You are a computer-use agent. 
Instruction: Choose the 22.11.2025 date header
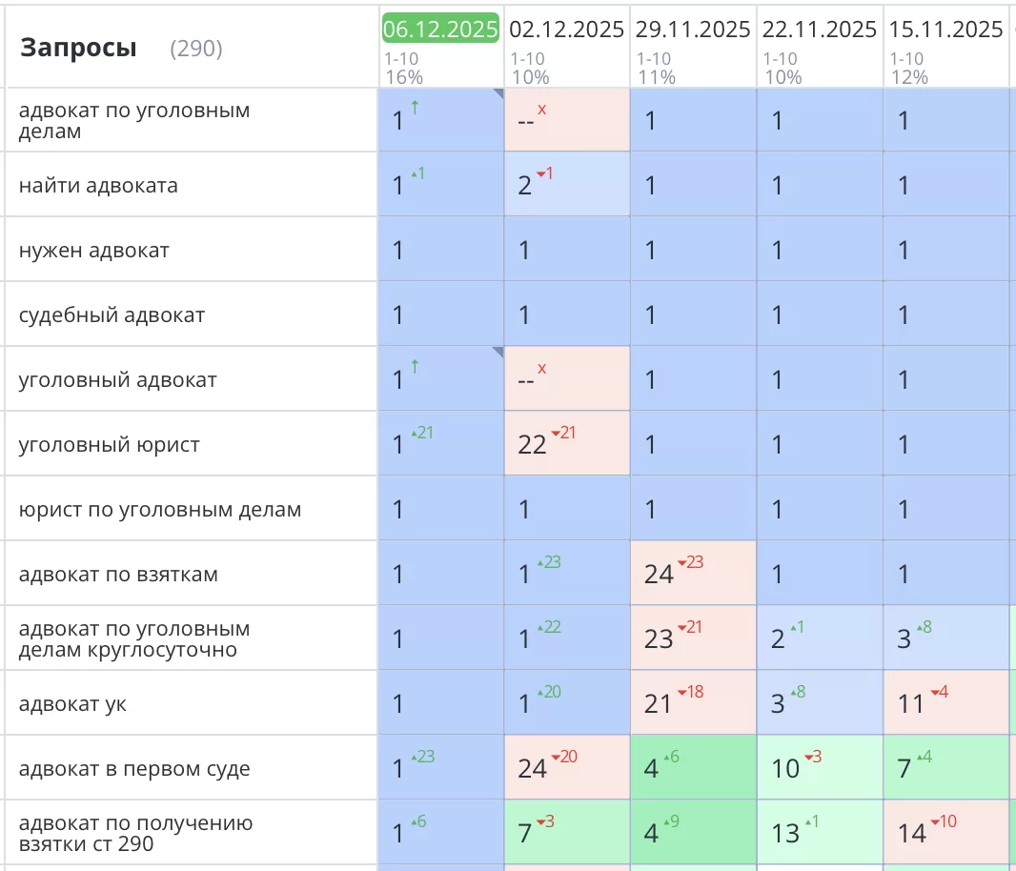tap(820, 30)
